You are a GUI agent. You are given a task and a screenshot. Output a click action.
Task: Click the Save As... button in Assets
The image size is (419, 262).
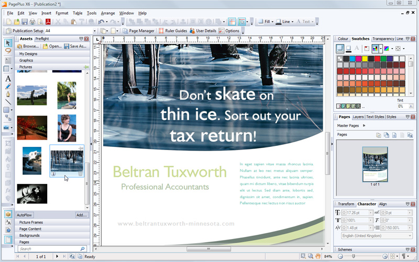[x=75, y=46]
